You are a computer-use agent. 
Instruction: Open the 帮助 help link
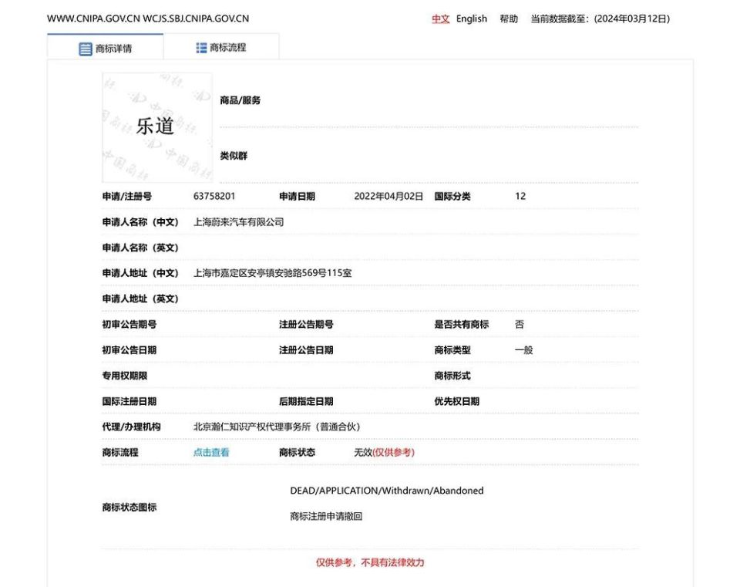(x=508, y=19)
